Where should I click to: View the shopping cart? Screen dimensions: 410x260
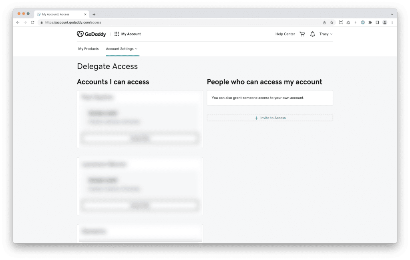tap(302, 34)
